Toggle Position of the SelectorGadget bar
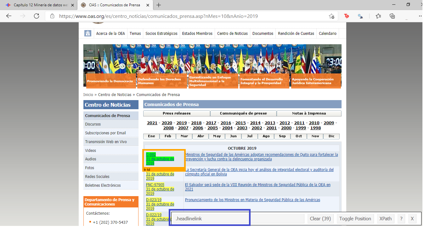Image resolution: width=430 pixels, height=241 pixels. coord(355,219)
